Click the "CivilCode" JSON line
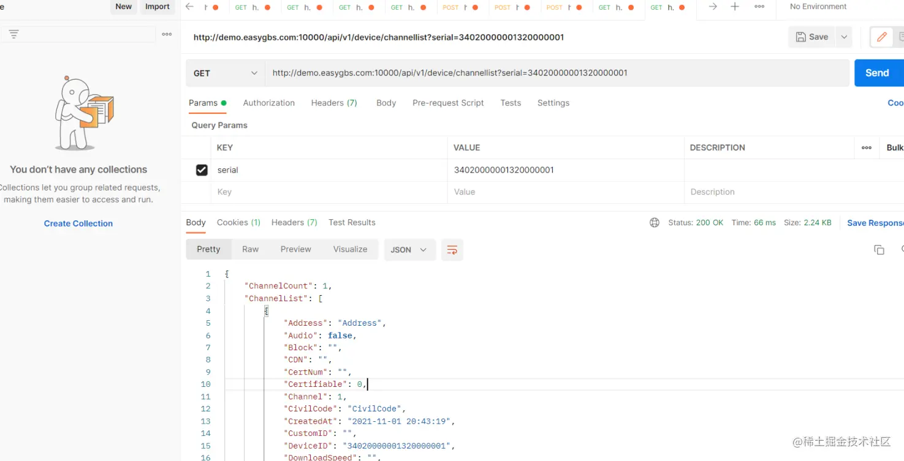 pyautogui.click(x=344, y=409)
